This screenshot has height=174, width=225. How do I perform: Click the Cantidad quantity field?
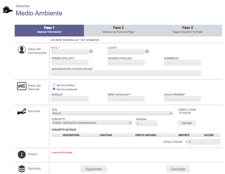[x=146, y=123]
